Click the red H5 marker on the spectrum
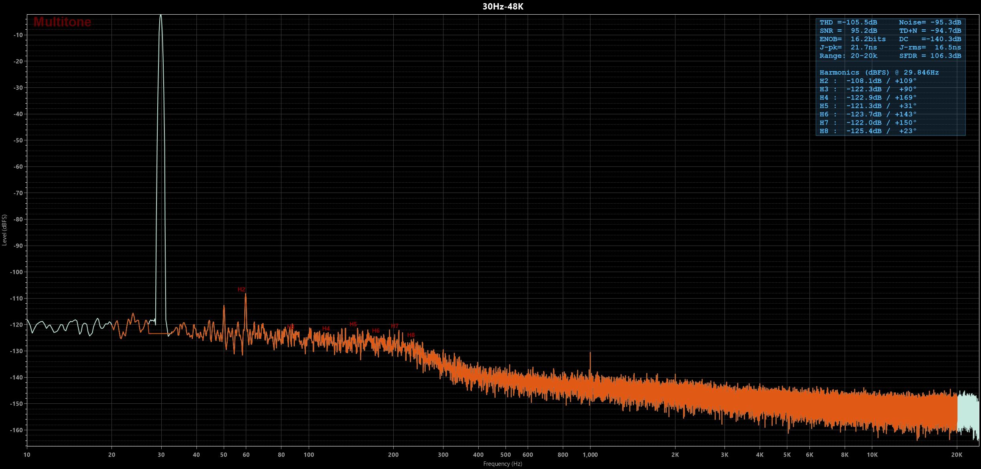 353,324
